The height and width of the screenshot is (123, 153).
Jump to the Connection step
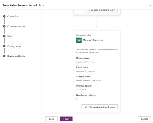coord(13,16)
